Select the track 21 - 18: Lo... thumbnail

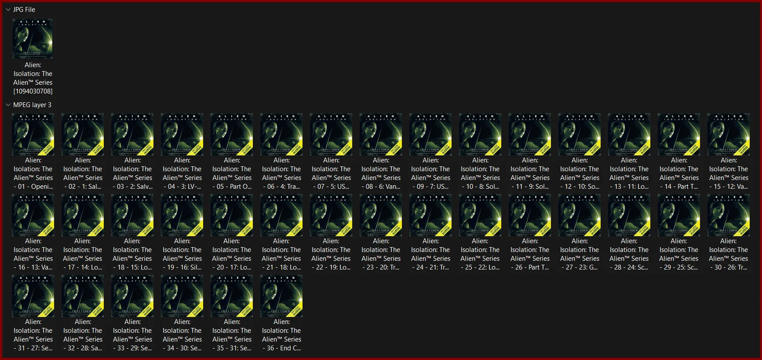tap(281, 215)
